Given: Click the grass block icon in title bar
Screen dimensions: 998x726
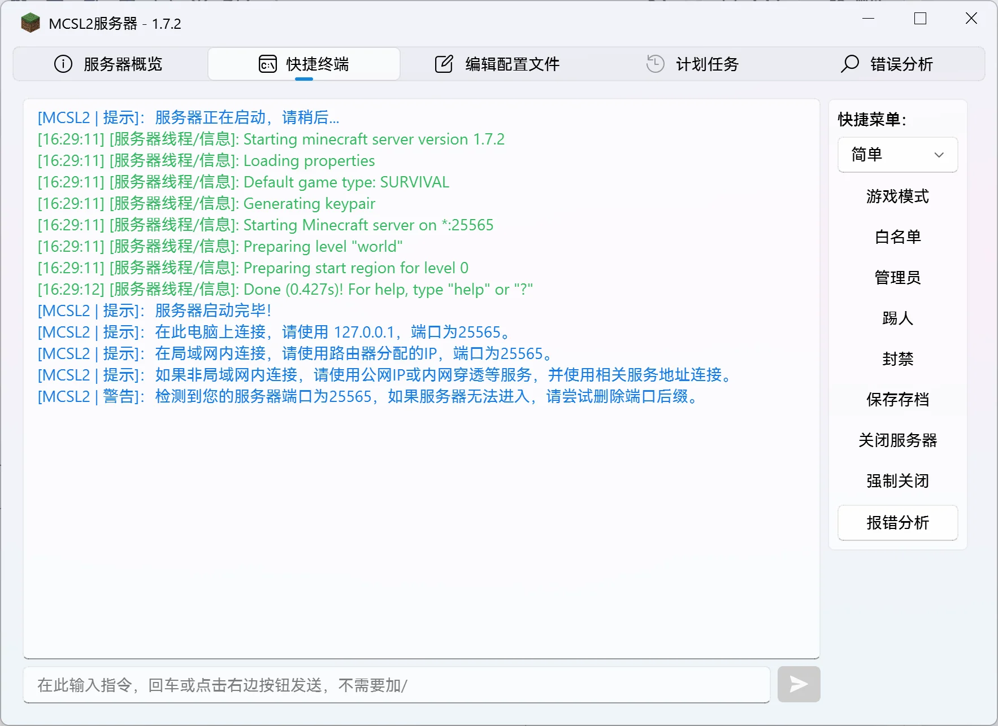Looking at the screenshot, I should pyautogui.click(x=30, y=23).
